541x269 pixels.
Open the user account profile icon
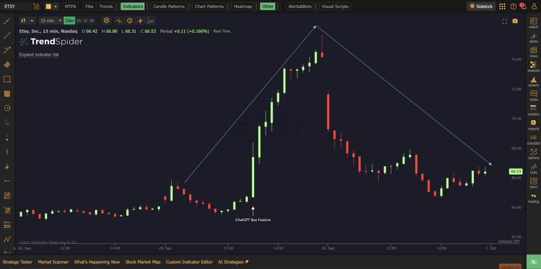click(534, 6)
